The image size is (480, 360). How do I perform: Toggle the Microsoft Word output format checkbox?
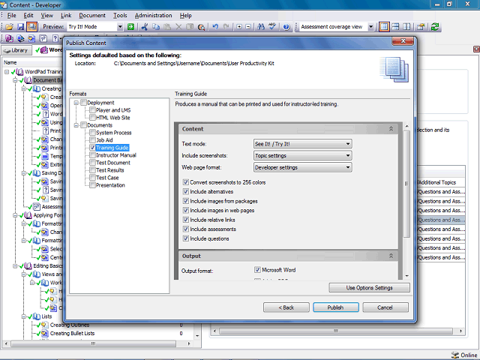point(257,270)
